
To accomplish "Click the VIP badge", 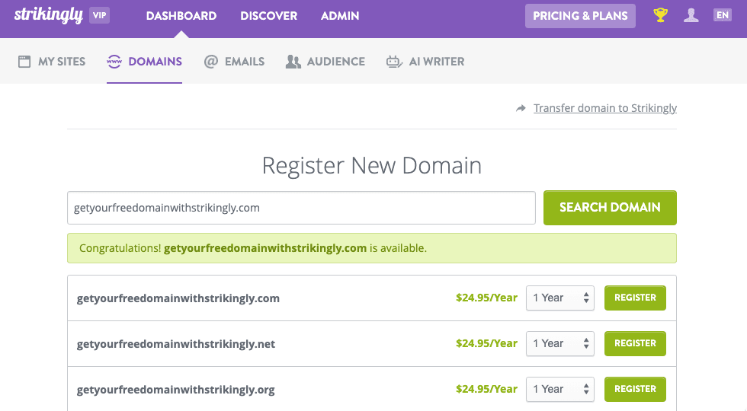I will [x=100, y=15].
